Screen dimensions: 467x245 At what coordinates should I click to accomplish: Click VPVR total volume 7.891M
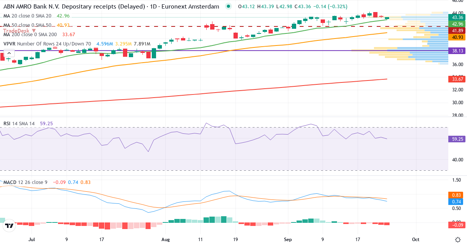point(142,44)
